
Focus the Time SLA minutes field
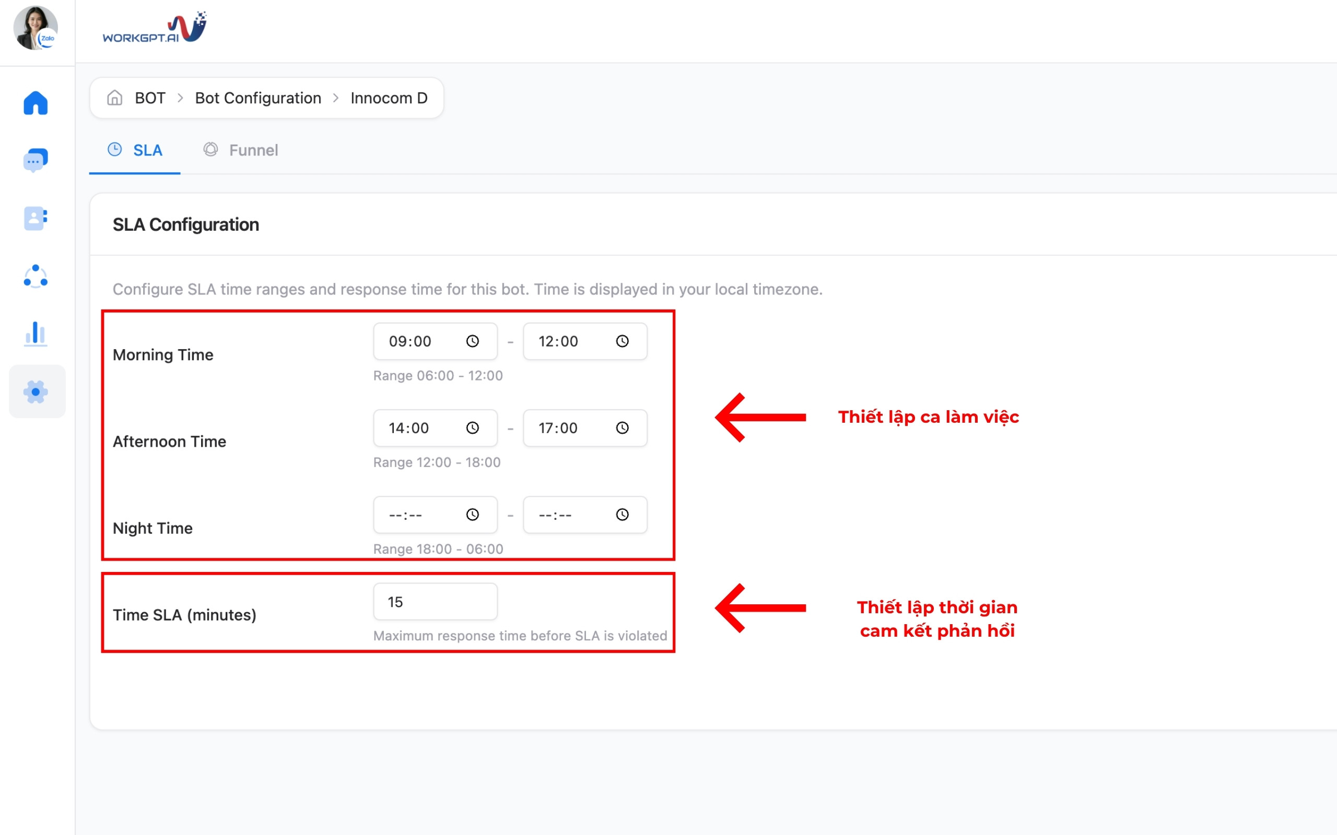(x=435, y=602)
